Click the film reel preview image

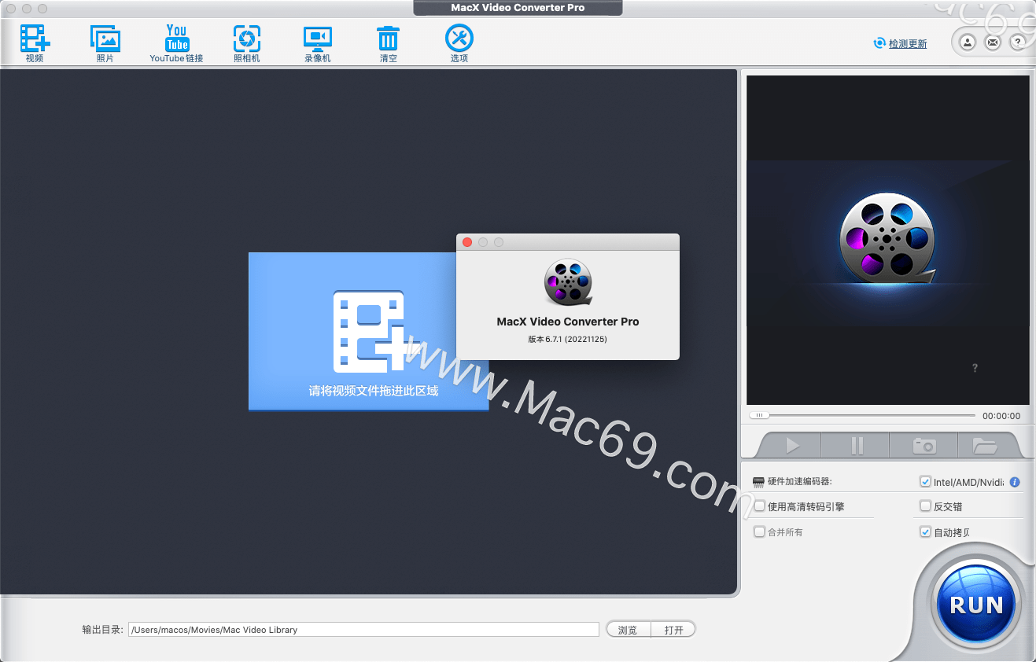coord(887,240)
